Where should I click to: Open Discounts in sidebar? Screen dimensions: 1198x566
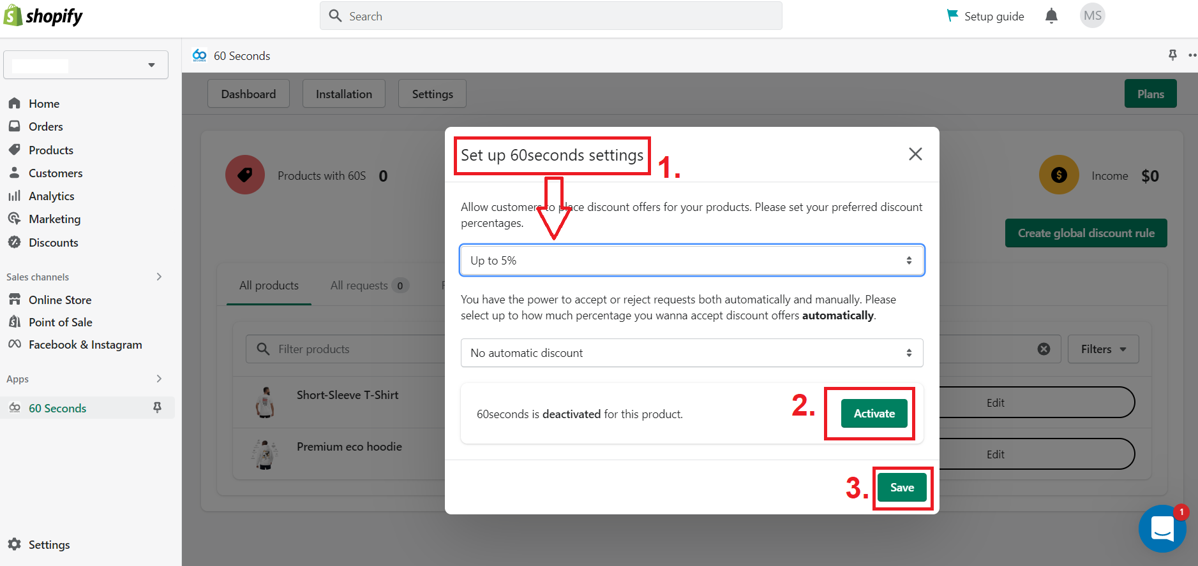coord(53,242)
